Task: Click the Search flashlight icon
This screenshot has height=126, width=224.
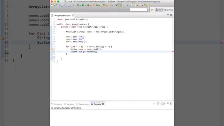Action: click(111, 5)
